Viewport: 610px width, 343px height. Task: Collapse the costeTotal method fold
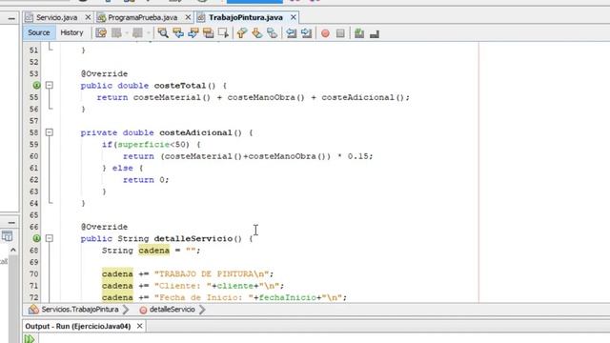click(x=49, y=85)
